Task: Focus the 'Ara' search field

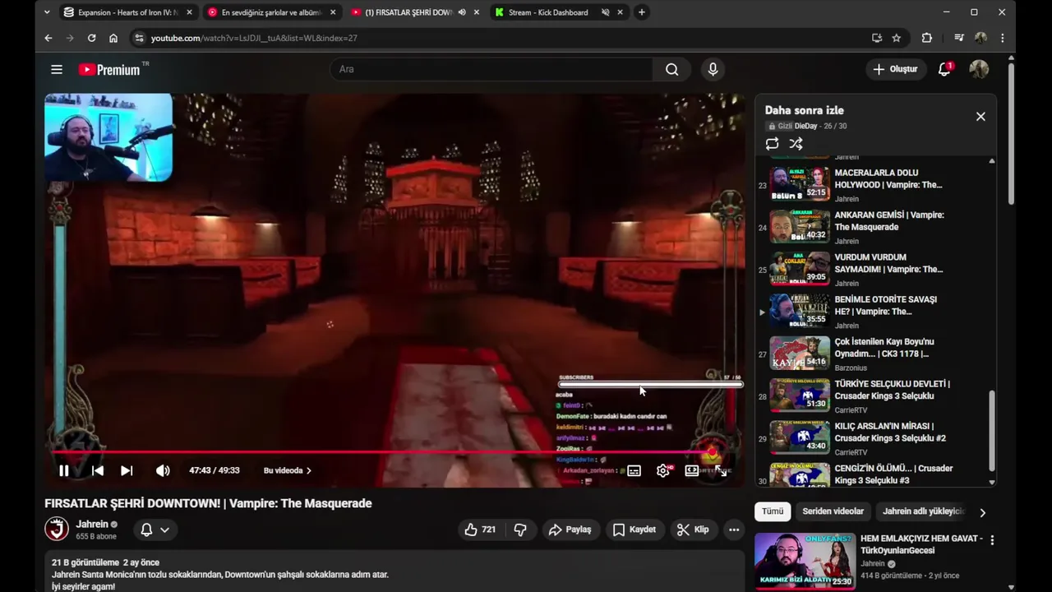Action: 491,69
